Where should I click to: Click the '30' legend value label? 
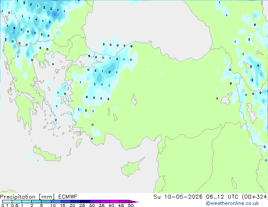pos(92,205)
